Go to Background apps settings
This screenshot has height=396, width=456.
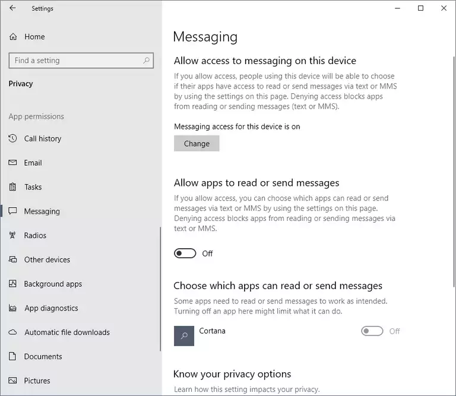(x=53, y=284)
